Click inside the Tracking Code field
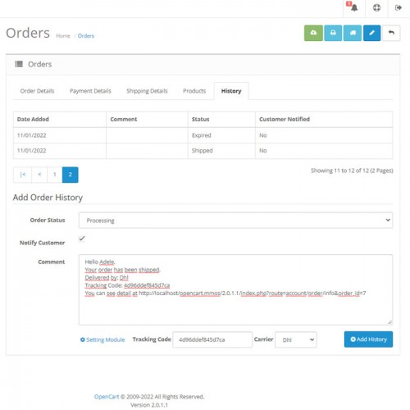 pyautogui.click(x=212, y=339)
